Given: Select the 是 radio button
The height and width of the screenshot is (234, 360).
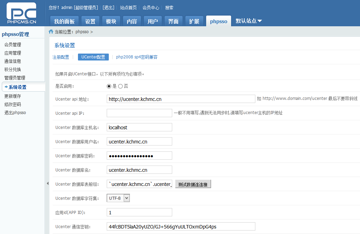Looking at the screenshot, I should (109, 86).
